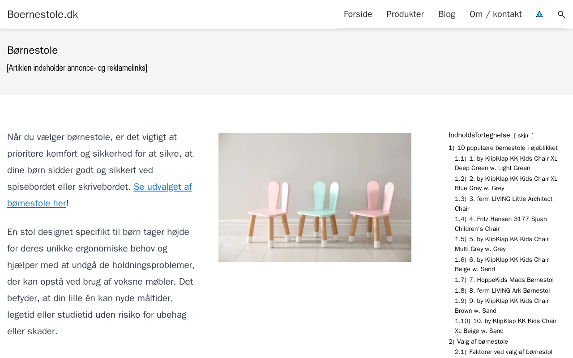Hide the table of contents via skjul
Viewport: 573px width, 358px height.
click(524, 136)
